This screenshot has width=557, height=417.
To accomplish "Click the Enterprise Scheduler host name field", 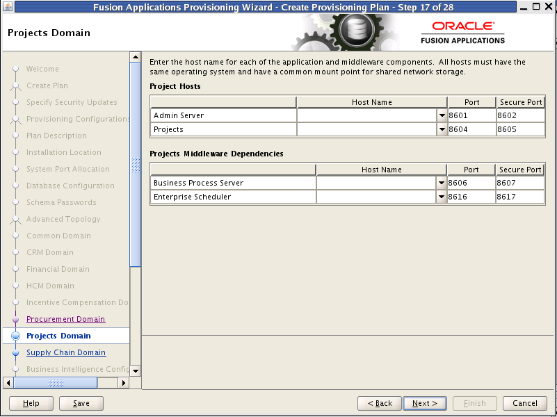I will [x=376, y=197].
